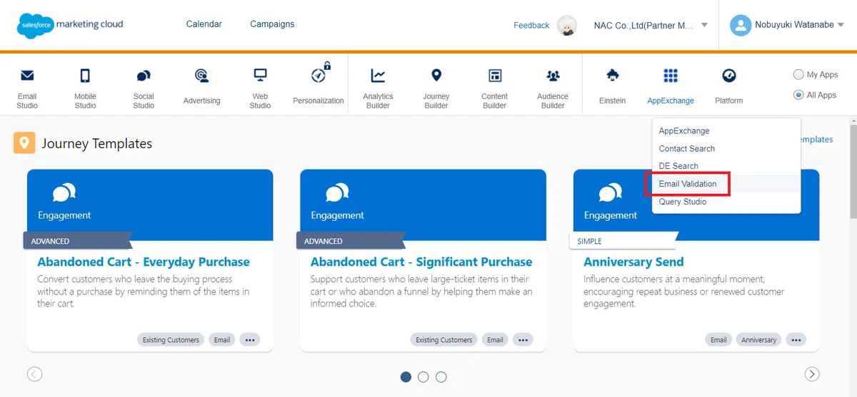857x397 pixels.
Task: Open the Campaigns tab
Action: pos(272,24)
